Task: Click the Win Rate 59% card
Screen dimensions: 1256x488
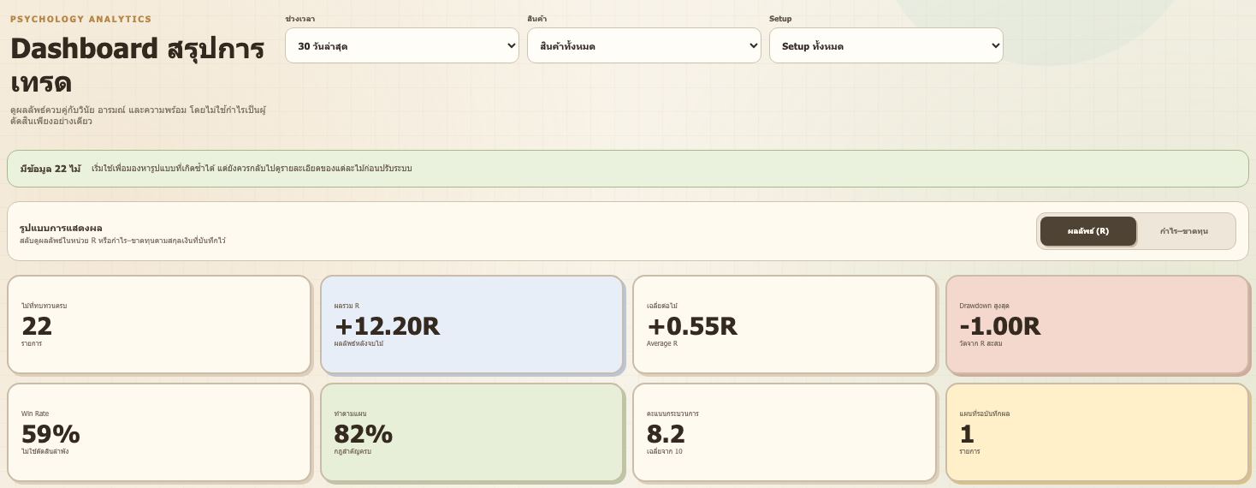Action: point(159,432)
